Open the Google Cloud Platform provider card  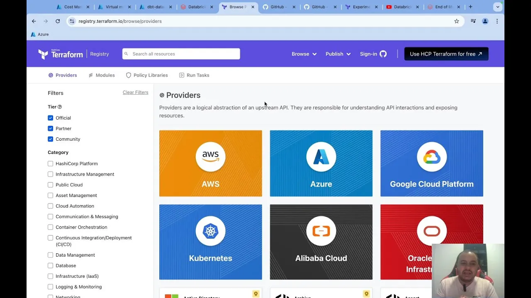432,163
